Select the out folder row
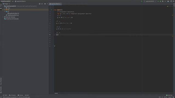The image size is (175, 98). (25, 10)
